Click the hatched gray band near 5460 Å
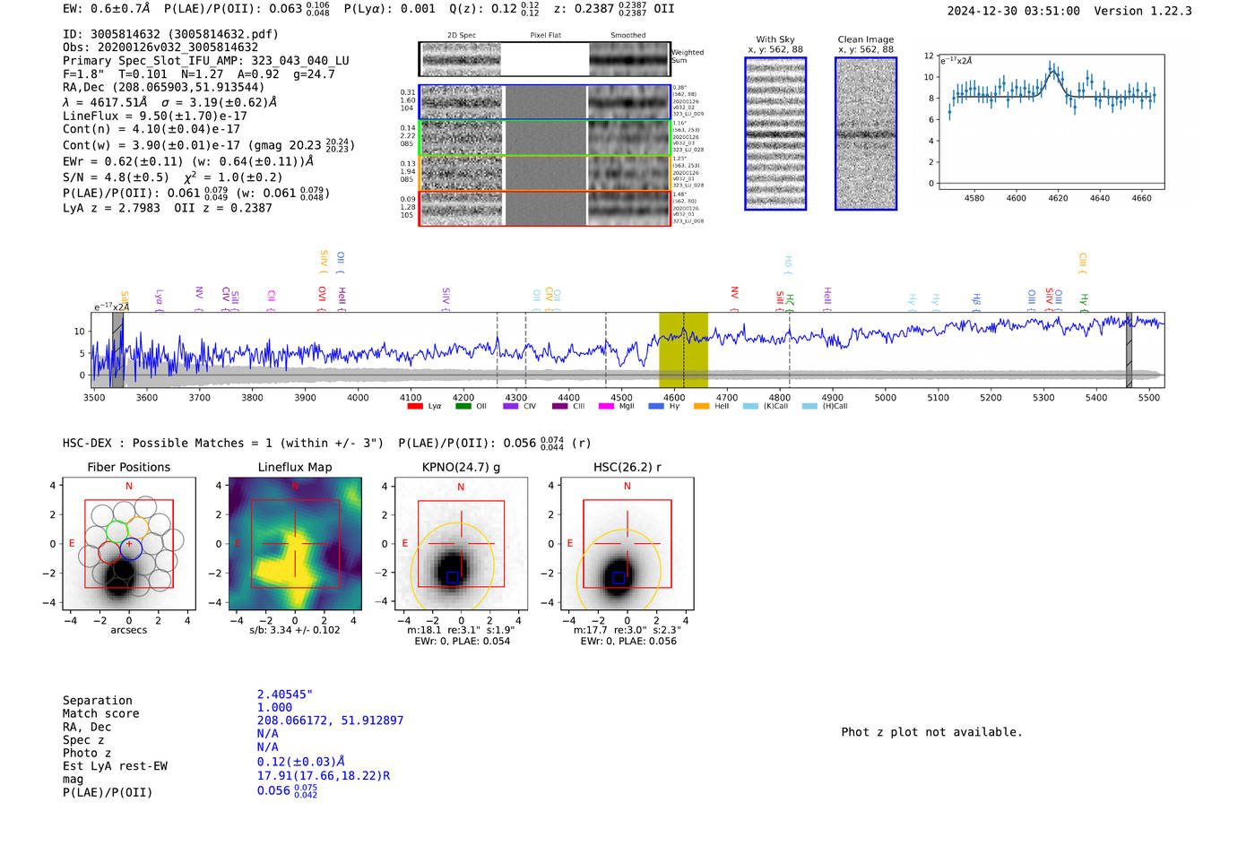The height and width of the screenshot is (854, 1255). click(x=1129, y=349)
